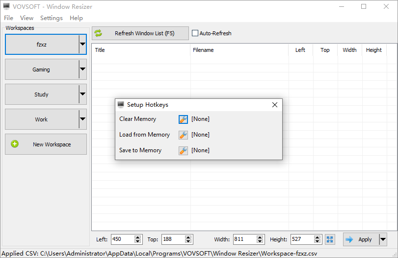The width and height of the screenshot is (398, 258).
Task: Click the Save to Memory wrench icon
Action: pos(183,151)
